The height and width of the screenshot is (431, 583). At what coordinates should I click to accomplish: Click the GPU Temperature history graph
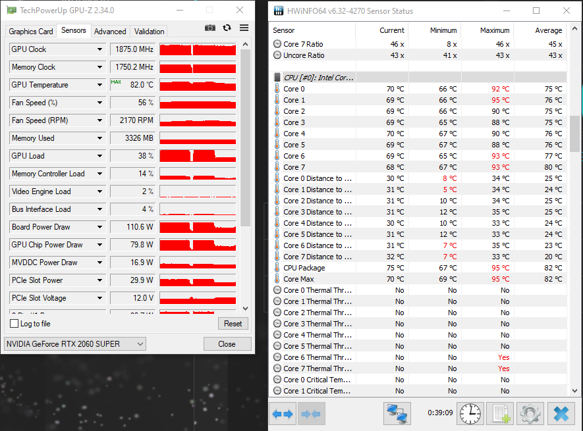(198, 85)
